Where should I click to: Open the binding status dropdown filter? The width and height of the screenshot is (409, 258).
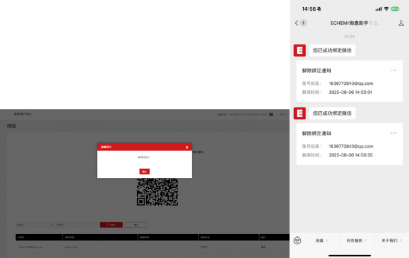click(x=34, y=224)
